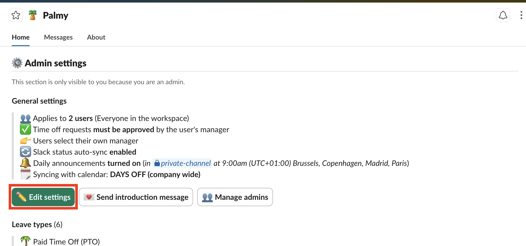
Task: Click the Slack status sync icon
Action: click(26, 152)
